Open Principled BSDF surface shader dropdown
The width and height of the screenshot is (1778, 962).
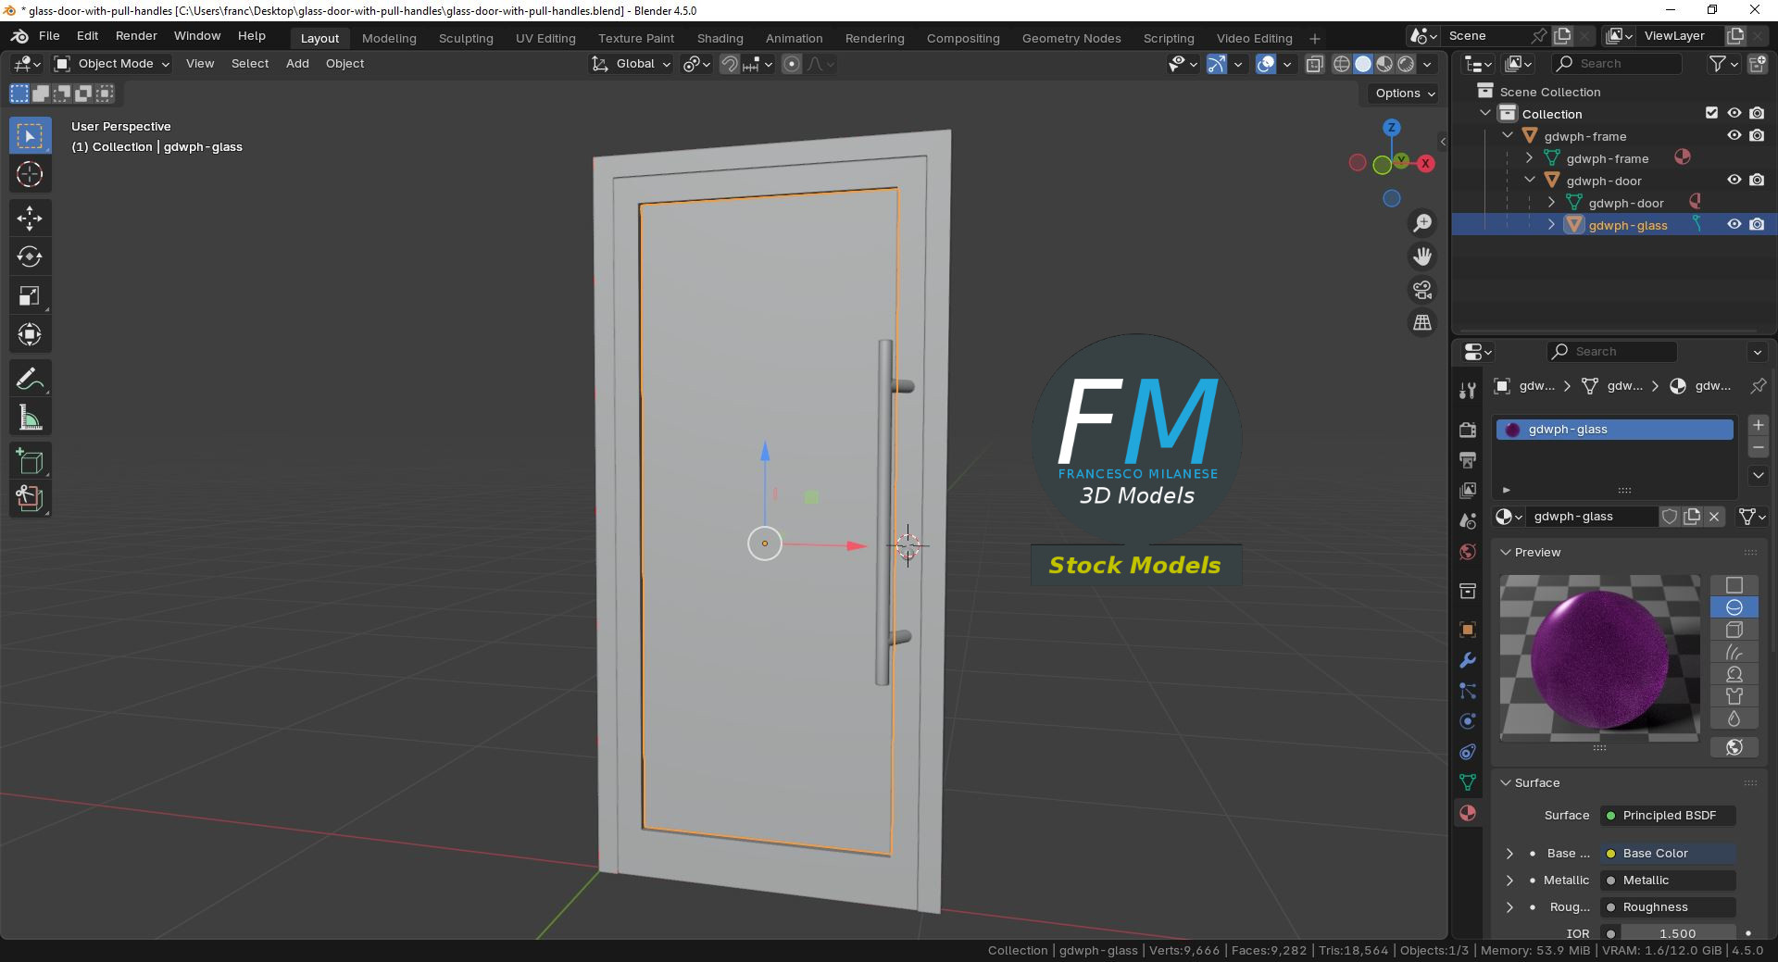click(1668, 816)
